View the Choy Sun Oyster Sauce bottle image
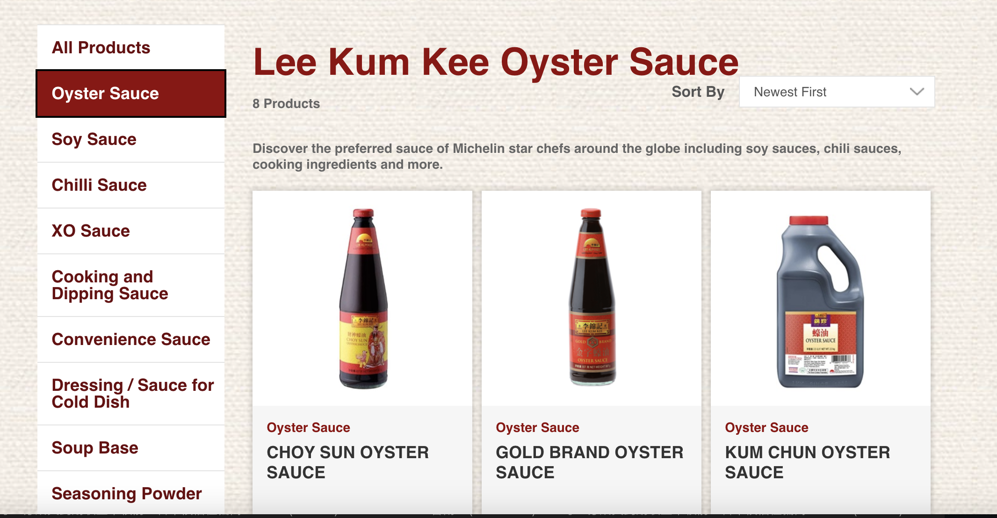Viewport: 997px width, 518px height. tap(363, 298)
